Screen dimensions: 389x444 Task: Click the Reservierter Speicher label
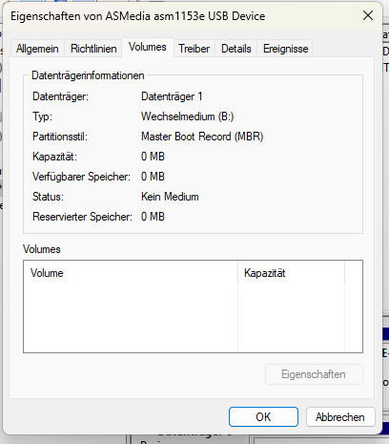tap(82, 217)
